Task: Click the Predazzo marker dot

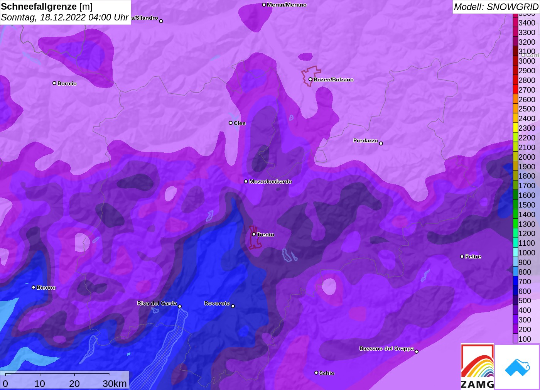Action: (x=381, y=144)
